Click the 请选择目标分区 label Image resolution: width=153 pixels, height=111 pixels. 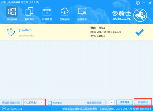(11, 103)
